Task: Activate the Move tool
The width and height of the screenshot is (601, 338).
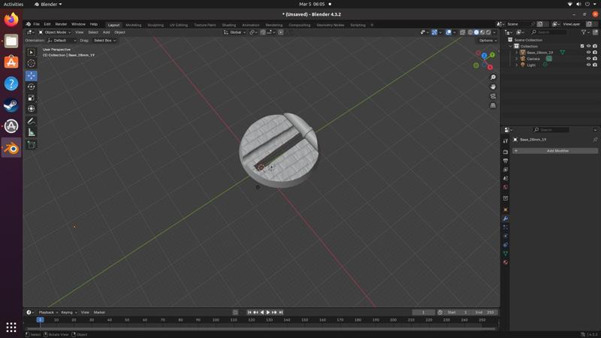Action: (x=32, y=76)
